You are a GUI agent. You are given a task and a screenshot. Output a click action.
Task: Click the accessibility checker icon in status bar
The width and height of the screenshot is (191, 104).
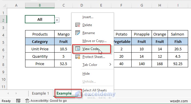click(x=27, y=101)
